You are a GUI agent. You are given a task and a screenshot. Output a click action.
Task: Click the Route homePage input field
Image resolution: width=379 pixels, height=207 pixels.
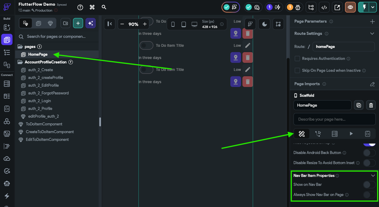(344, 47)
